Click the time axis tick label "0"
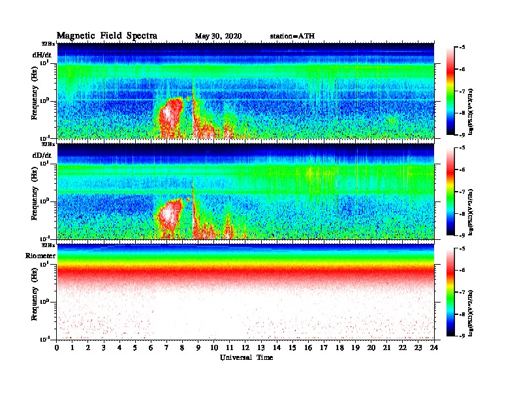Screen dimensions: 517x399 pos(57,347)
